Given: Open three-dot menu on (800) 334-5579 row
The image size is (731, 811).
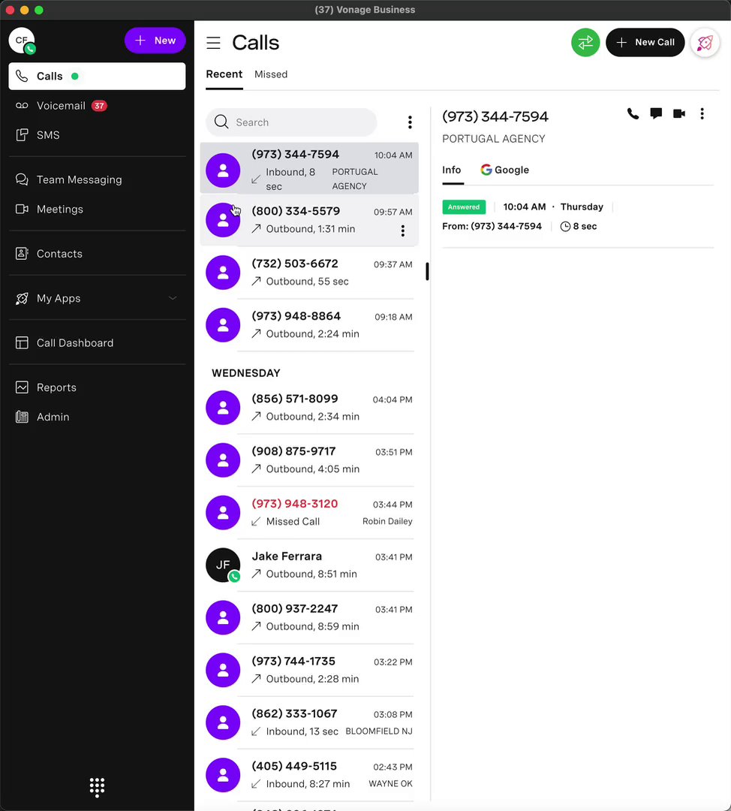Looking at the screenshot, I should [x=403, y=231].
